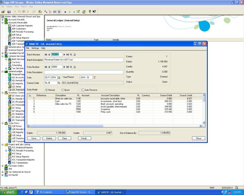
Task: Select the Quick entry mode
Action: (63, 90)
